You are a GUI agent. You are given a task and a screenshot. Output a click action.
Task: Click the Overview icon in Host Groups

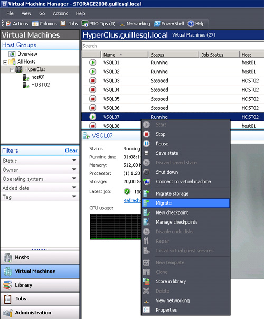click(12, 54)
